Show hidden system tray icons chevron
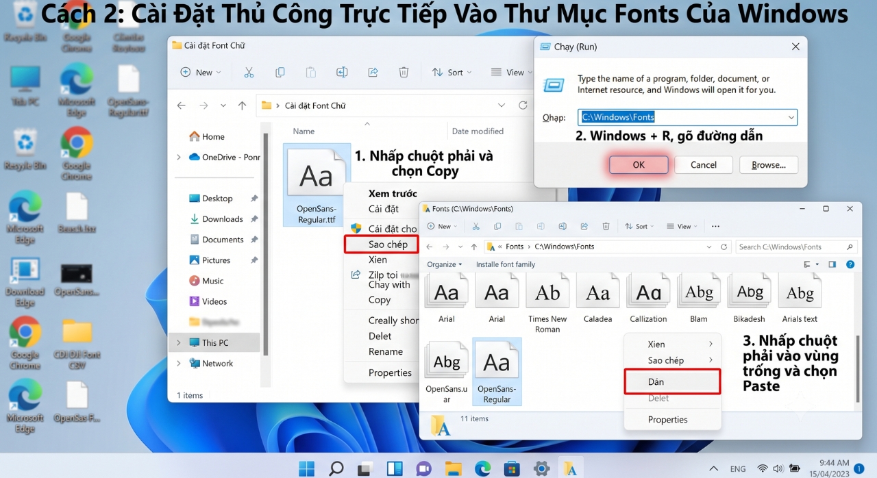Viewport: 877px width, 478px height. coord(714,469)
